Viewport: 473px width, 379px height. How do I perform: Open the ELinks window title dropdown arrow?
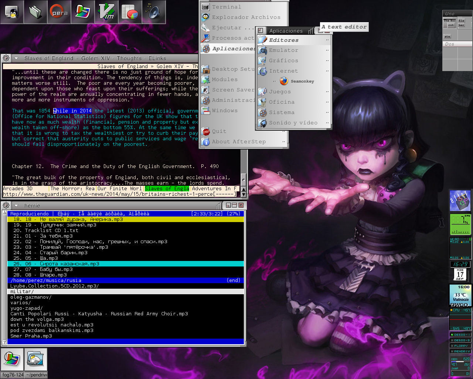pos(16,58)
